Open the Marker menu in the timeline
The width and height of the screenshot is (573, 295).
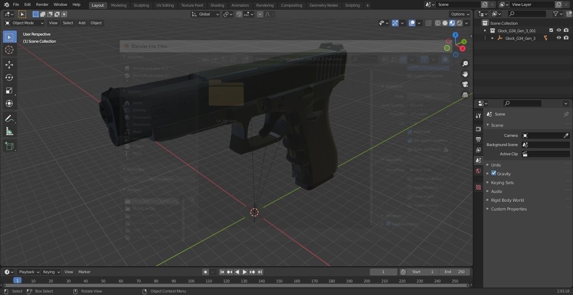(84, 272)
